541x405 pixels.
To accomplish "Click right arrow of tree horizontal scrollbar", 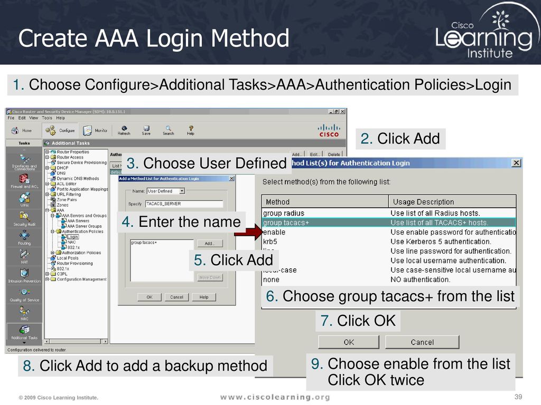I will pyautogui.click(x=106, y=341).
